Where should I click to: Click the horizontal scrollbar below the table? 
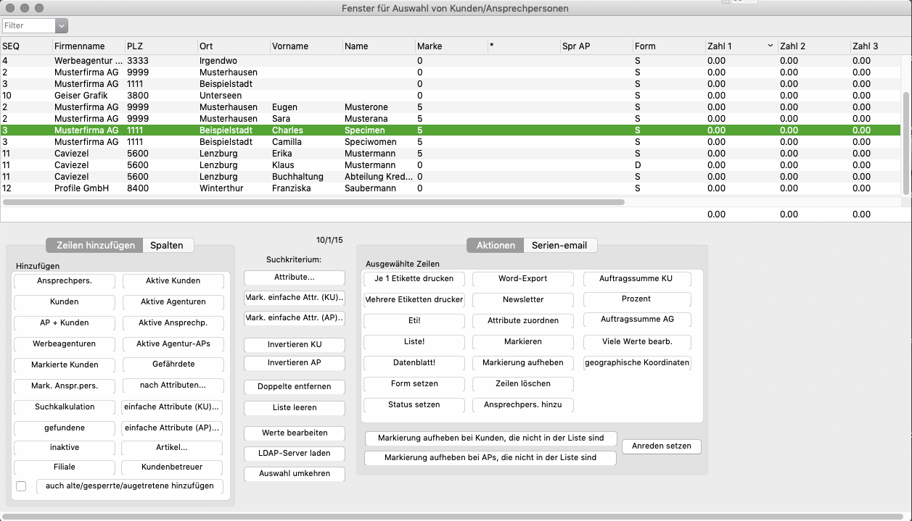(312, 202)
